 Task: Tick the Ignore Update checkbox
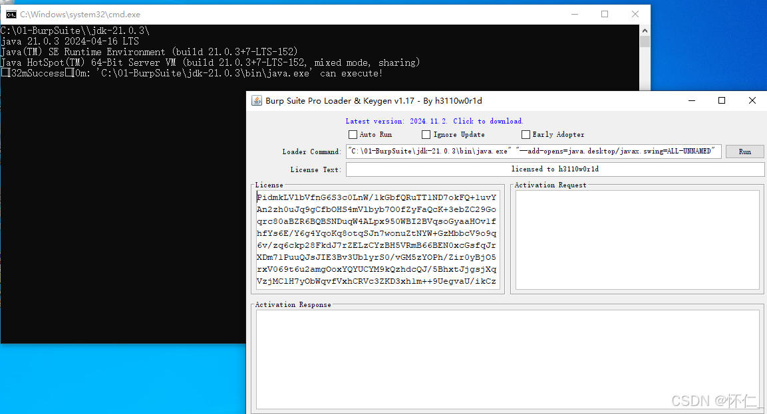426,134
